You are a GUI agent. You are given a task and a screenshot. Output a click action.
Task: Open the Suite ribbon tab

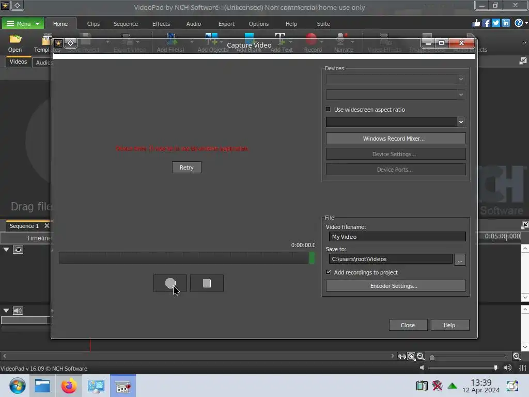pos(323,24)
